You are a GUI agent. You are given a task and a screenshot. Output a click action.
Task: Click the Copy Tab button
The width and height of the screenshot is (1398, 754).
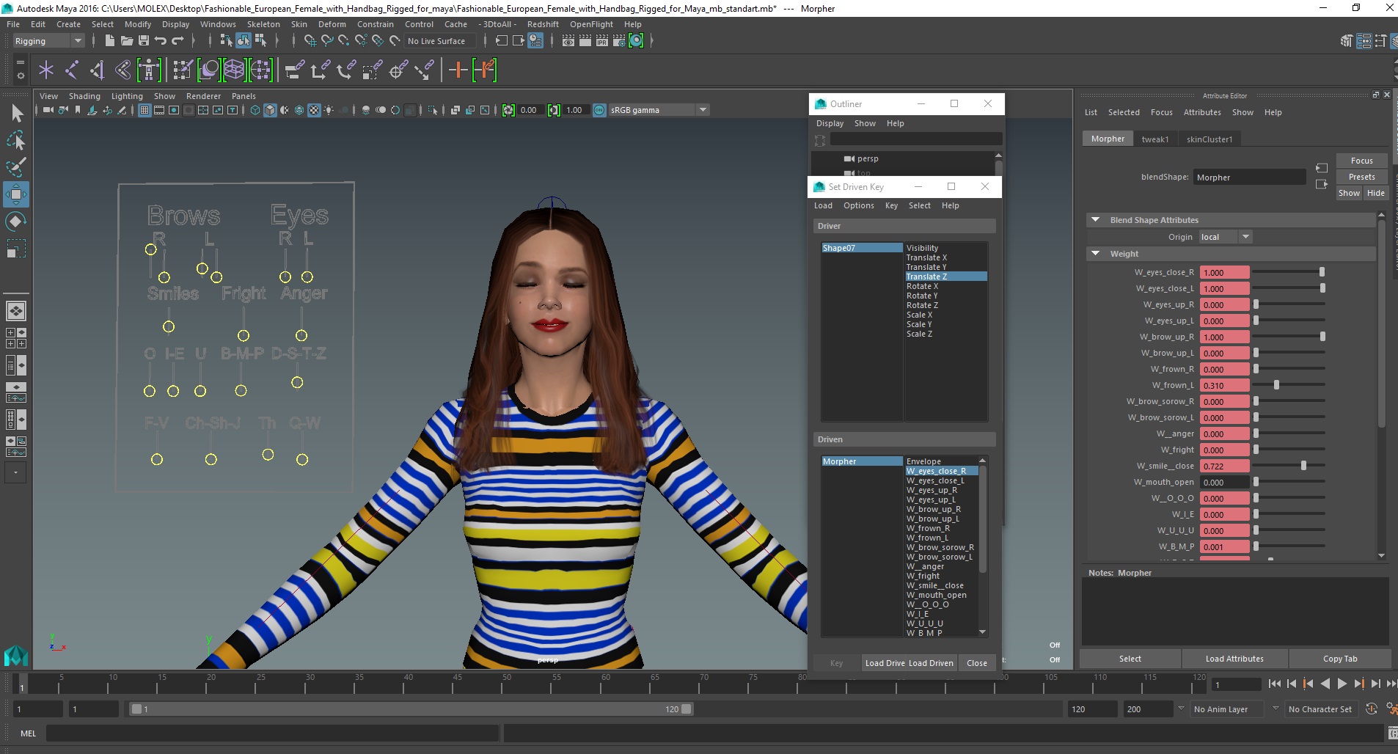(x=1339, y=659)
